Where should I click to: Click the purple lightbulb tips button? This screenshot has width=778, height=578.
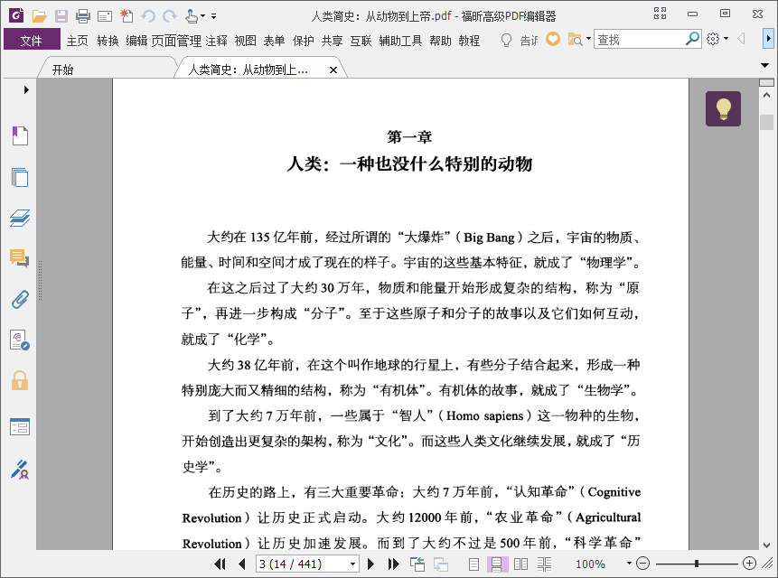click(x=724, y=108)
